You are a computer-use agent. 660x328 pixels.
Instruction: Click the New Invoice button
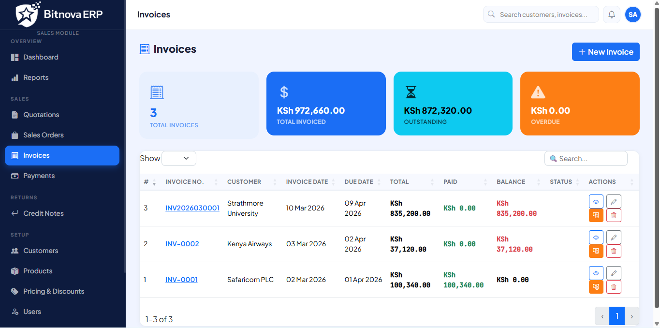click(605, 52)
